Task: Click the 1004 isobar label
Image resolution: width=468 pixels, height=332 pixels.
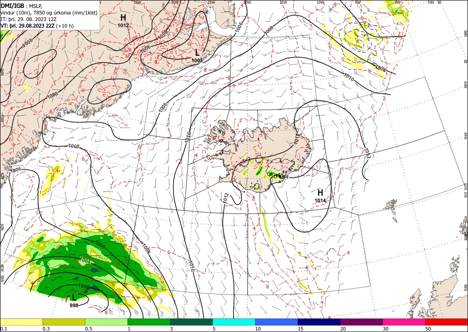Action: click(x=85, y=261)
